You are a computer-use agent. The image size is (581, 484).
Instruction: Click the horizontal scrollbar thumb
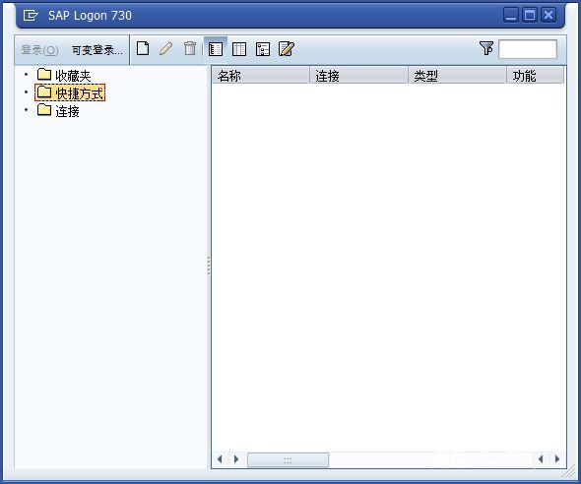(288, 460)
